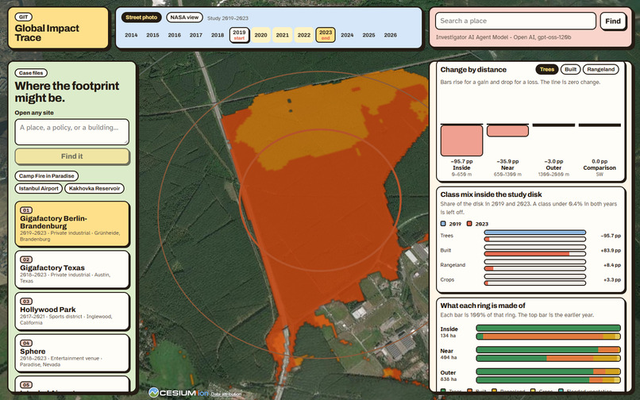Viewport: 640px width, 400px height.
Task: Click the +8.4 pp Rangeland value
Action: coord(612,265)
